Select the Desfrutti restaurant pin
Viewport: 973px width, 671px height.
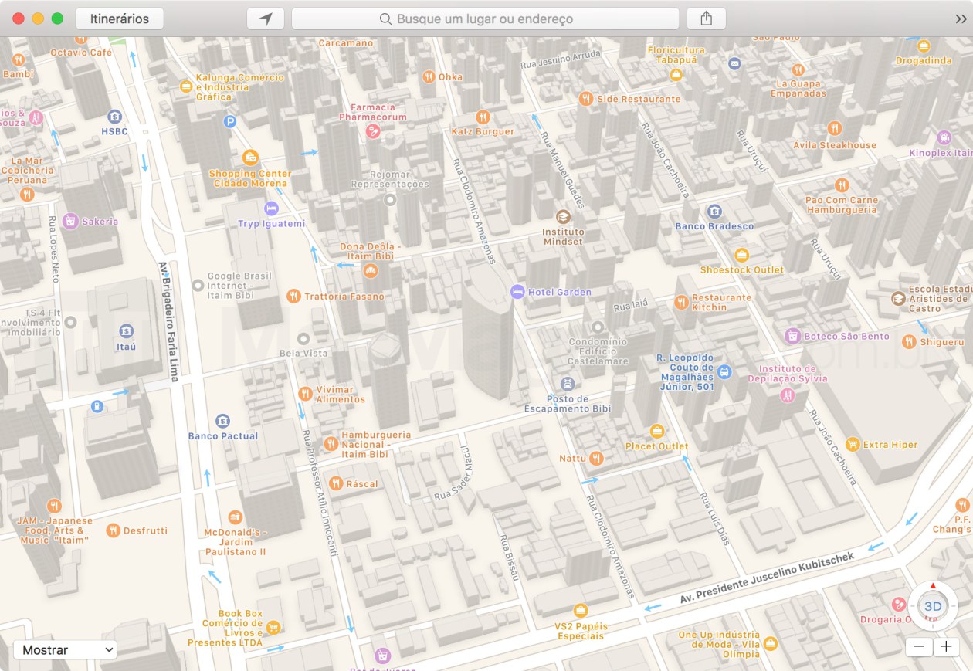114,530
